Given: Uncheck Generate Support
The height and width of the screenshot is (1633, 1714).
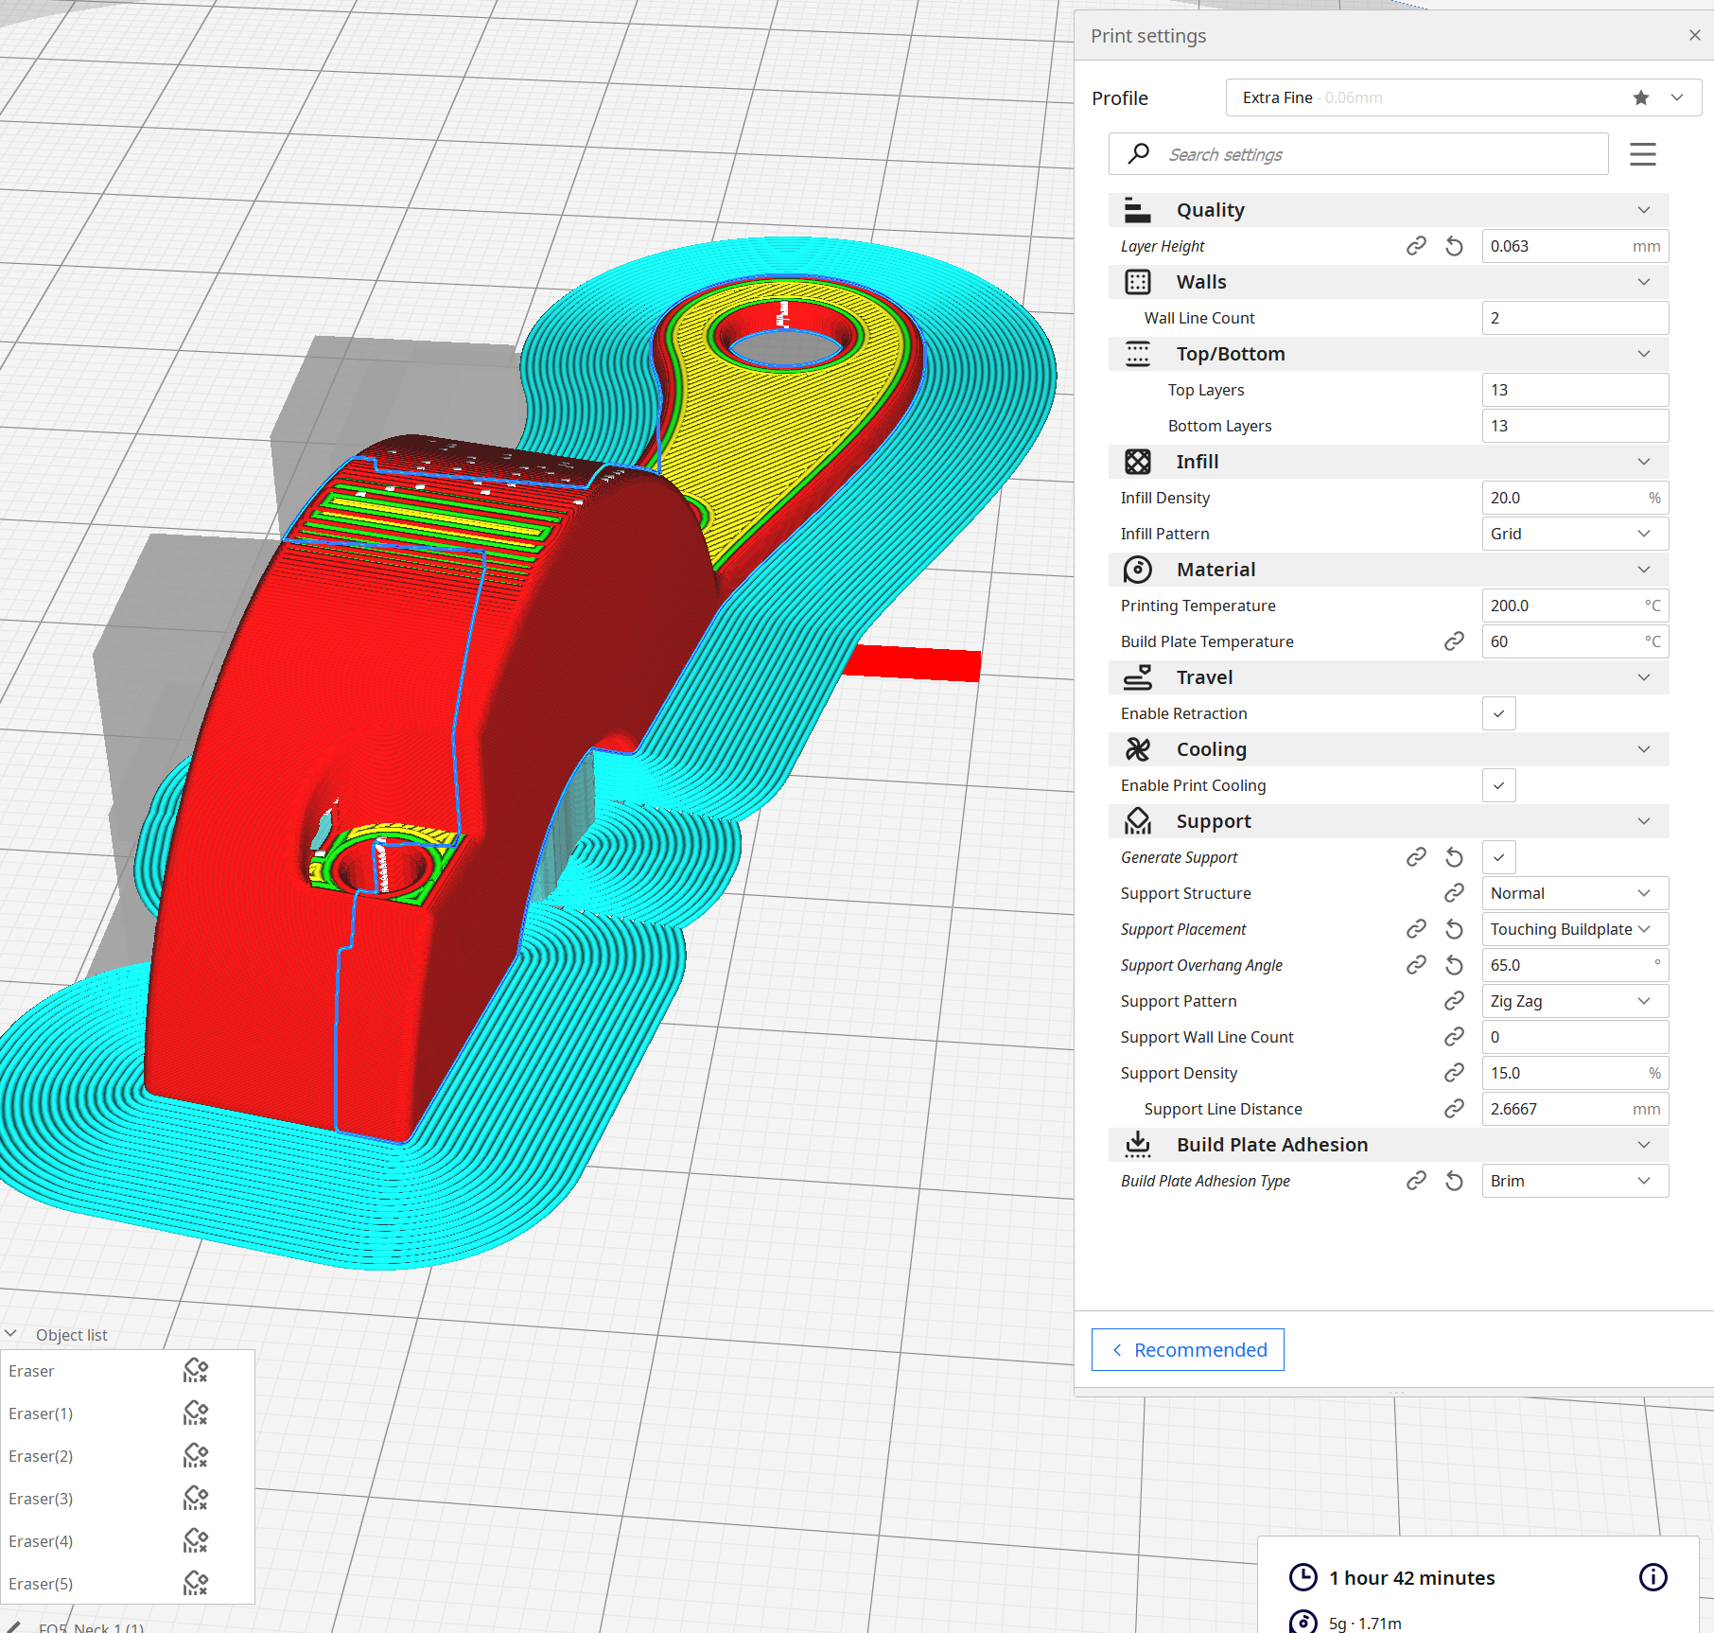Looking at the screenshot, I should coord(1498,857).
